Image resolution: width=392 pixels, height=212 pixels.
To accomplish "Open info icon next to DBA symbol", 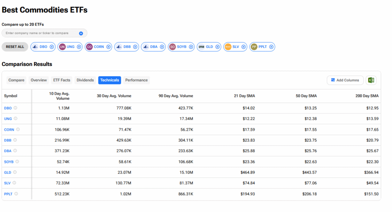I will click(x=15, y=151).
